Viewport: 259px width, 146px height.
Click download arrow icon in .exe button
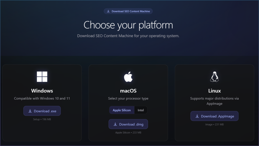coord(30,111)
